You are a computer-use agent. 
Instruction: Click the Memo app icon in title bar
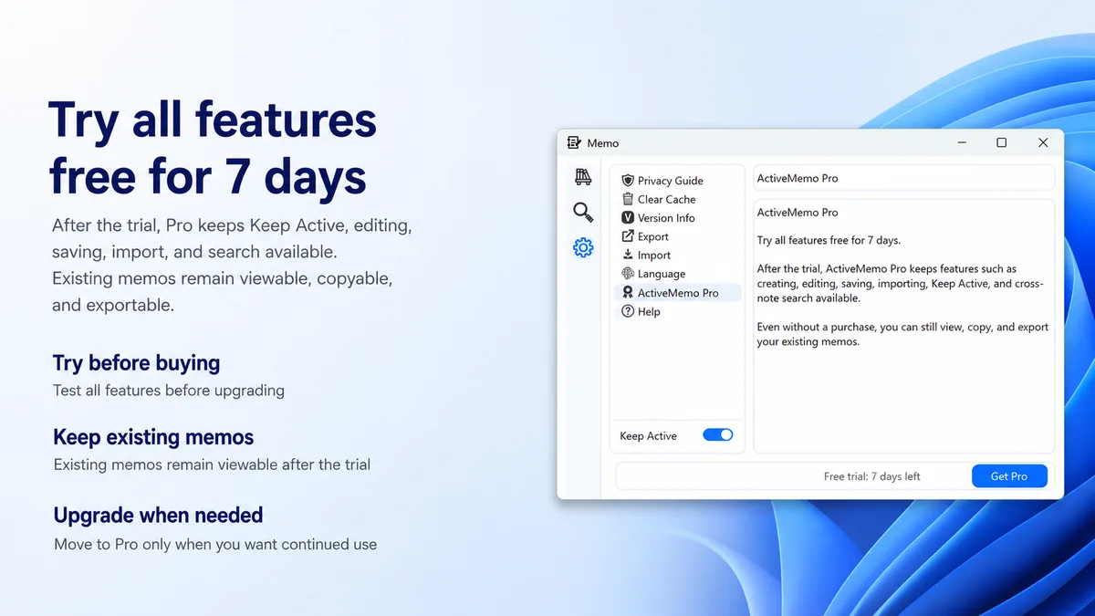point(574,143)
